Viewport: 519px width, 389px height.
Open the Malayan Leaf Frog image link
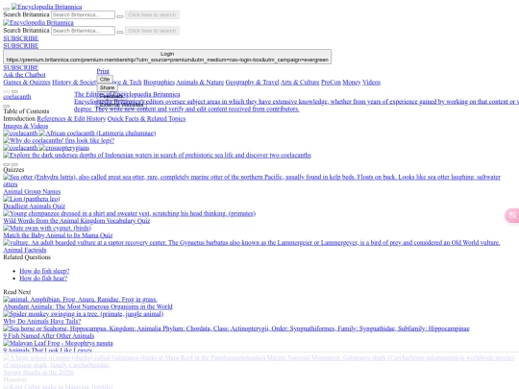58,343
